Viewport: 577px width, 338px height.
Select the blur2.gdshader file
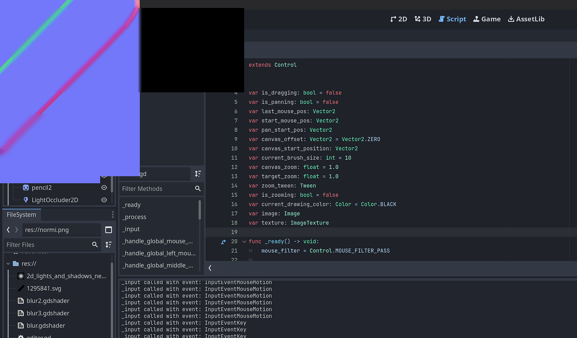[48, 300]
